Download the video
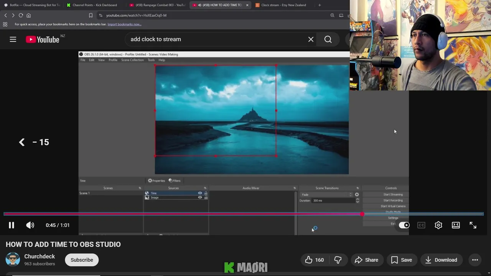Viewport: 491px width, 276px height. click(441, 260)
